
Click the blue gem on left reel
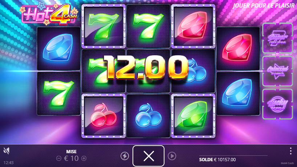click(x=59, y=49)
